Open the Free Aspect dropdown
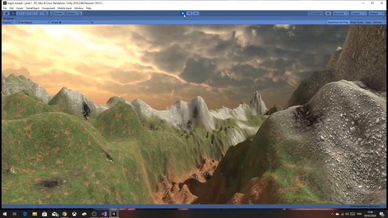 (x=34, y=22)
